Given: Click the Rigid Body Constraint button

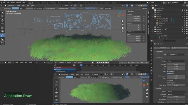Looking at the screenshot, I should tap(179, 48).
